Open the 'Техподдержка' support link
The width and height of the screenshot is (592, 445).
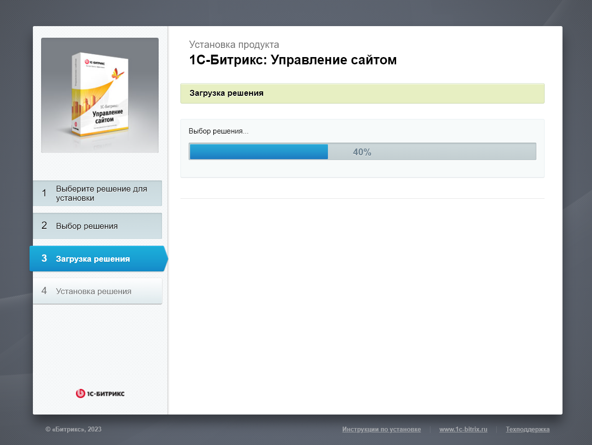click(528, 430)
